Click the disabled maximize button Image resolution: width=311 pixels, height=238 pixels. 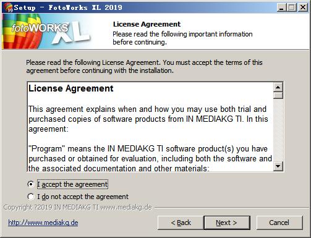click(292, 7)
